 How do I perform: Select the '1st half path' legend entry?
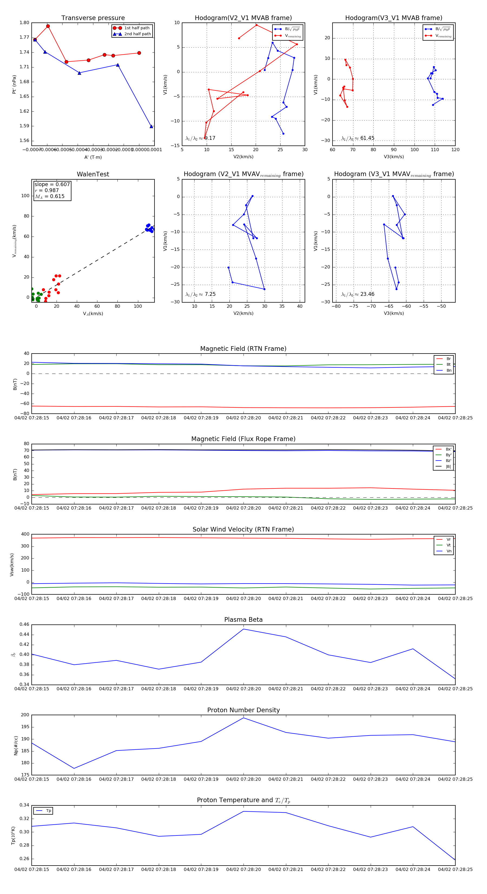point(132,28)
